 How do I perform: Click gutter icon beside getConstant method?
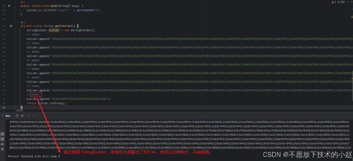[11, 26]
